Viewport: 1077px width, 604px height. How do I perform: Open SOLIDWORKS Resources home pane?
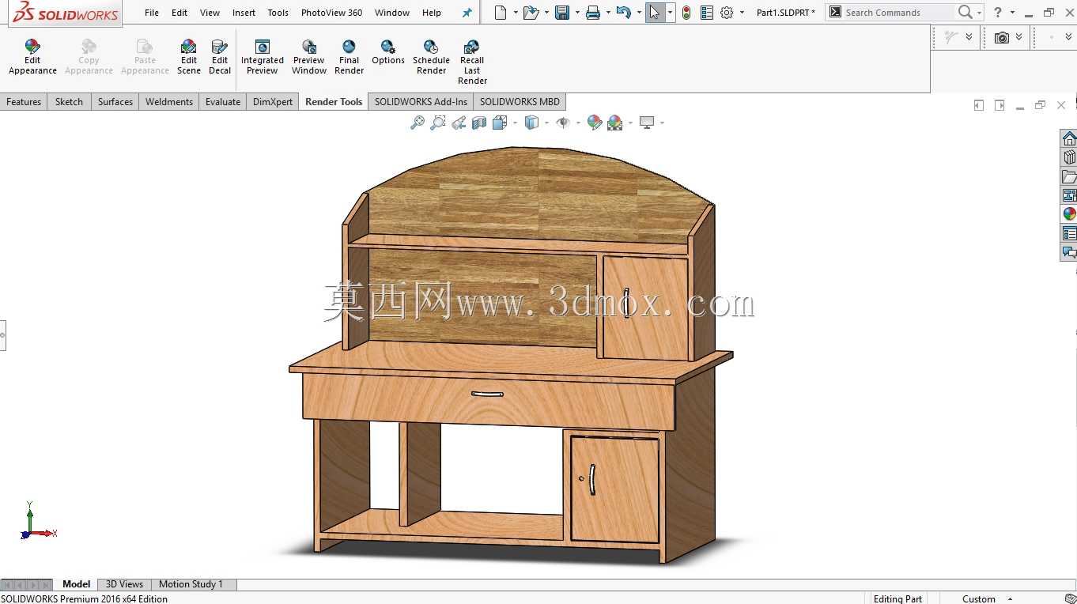(x=1069, y=139)
